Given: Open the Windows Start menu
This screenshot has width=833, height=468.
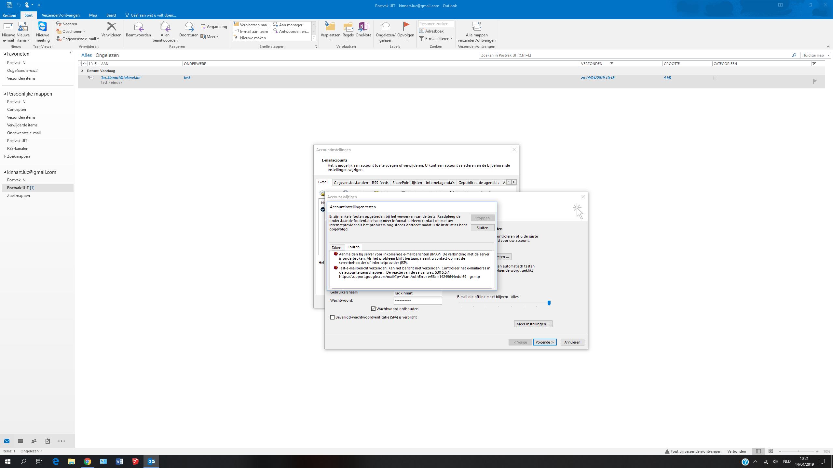Looking at the screenshot, I should coord(8,461).
